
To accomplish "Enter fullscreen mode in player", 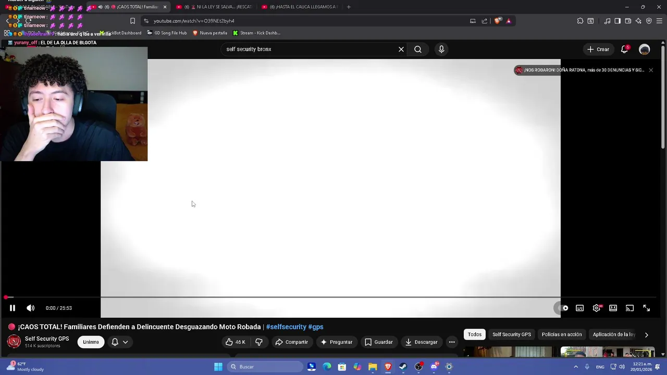I will [x=646, y=308].
